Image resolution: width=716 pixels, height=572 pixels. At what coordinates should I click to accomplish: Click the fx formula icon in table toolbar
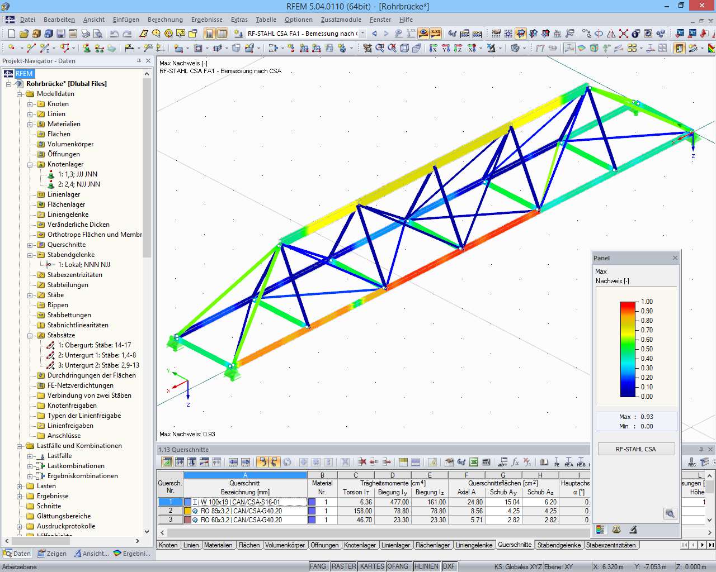coord(515,462)
